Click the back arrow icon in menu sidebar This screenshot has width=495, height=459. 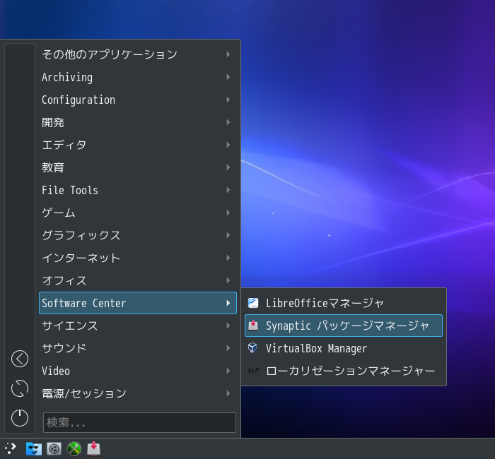pyautogui.click(x=20, y=359)
